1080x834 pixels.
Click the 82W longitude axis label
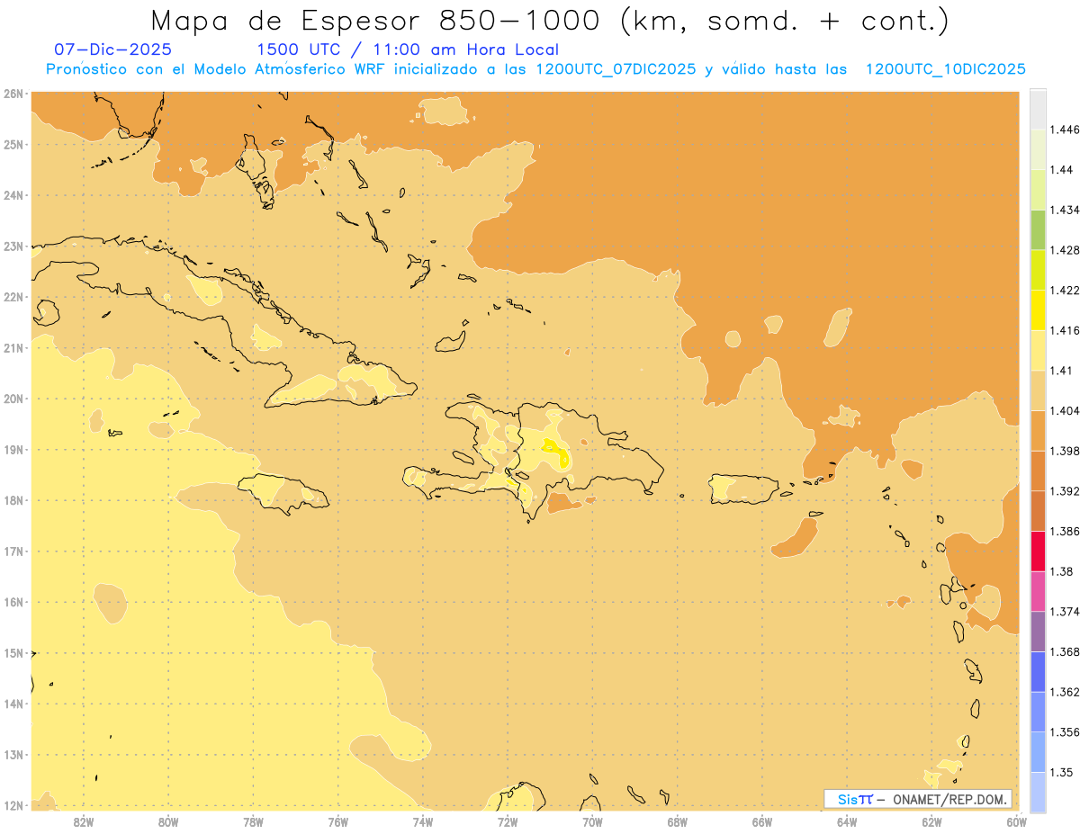(83, 821)
